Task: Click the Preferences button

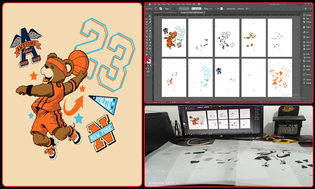Action: click(x=241, y=9)
